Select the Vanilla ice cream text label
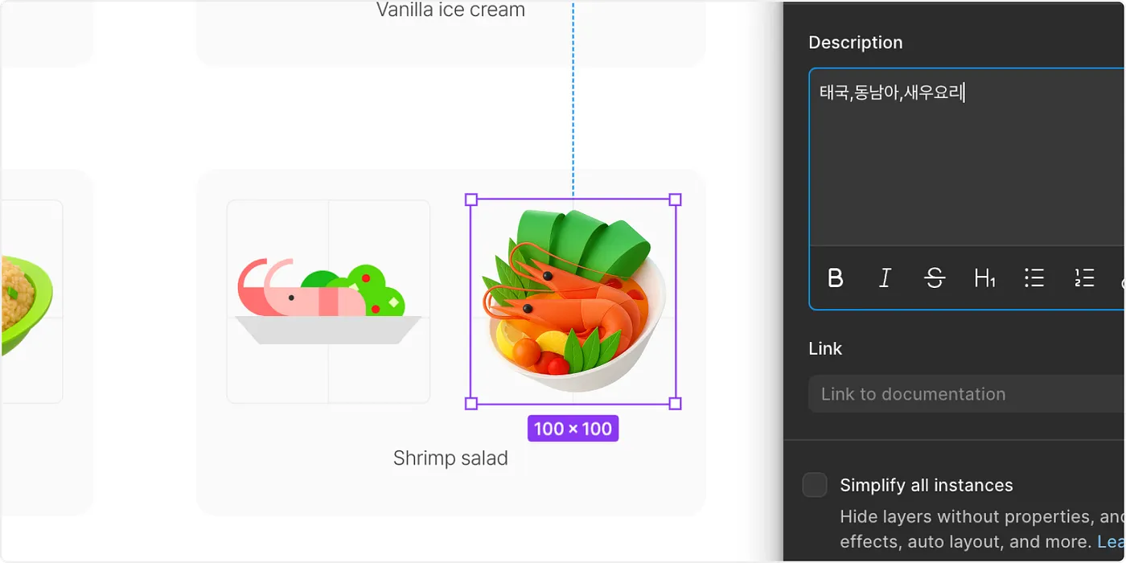 [x=450, y=10]
